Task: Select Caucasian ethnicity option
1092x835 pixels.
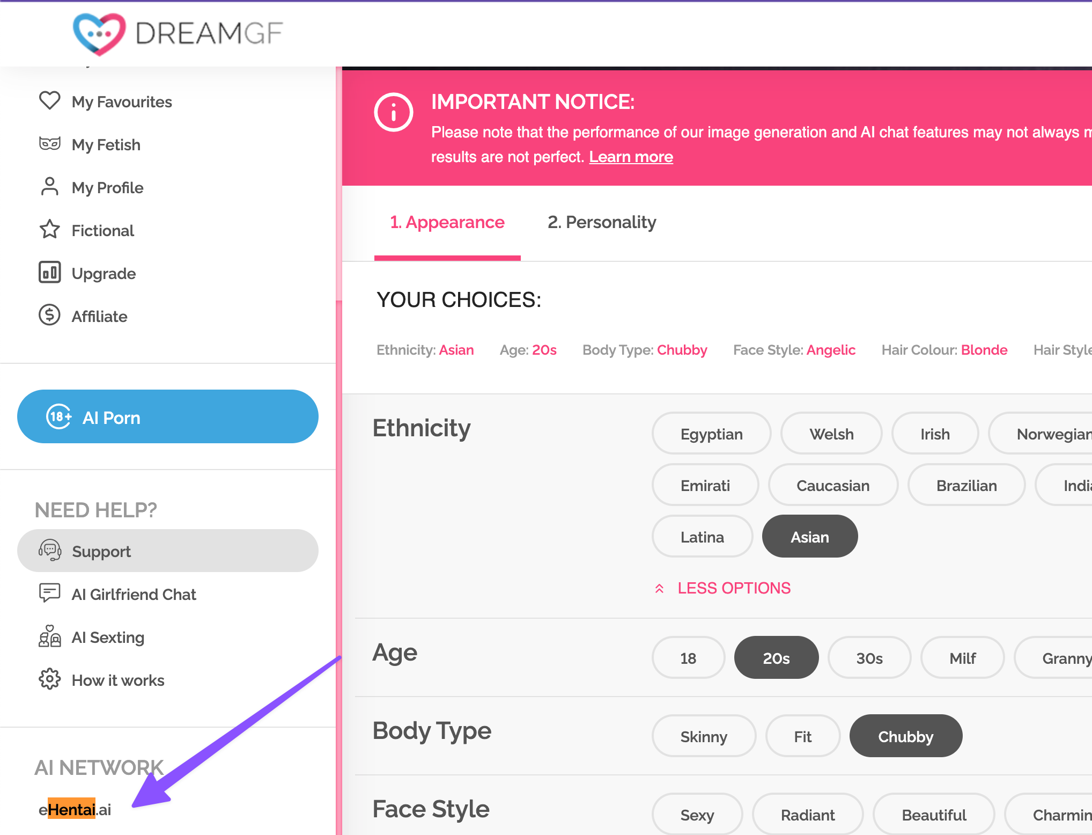Action: (x=832, y=485)
